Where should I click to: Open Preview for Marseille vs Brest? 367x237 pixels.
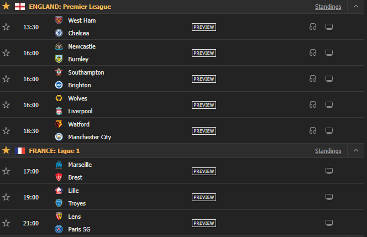(203, 171)
